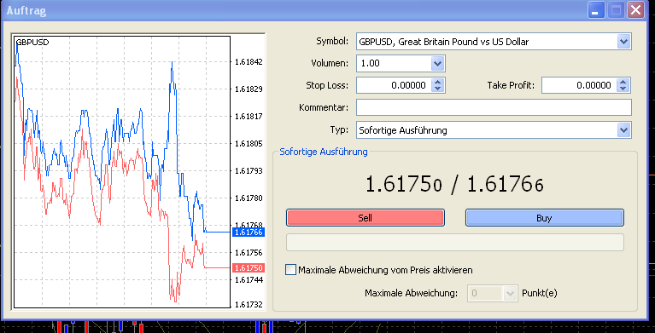655x333 pixels.
Task: Click into the Take Profit value field
Action: 578,85
